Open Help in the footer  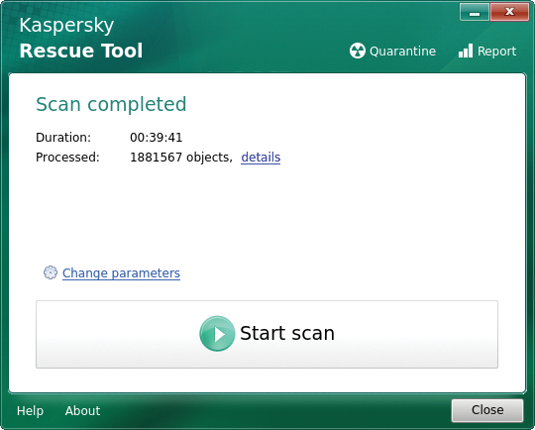point(30,410)
